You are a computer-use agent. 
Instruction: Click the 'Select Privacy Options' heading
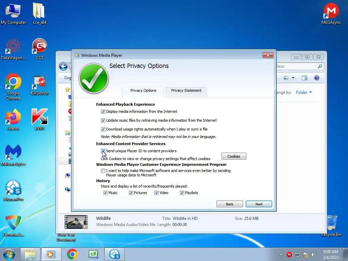click(x=139, y=66)
